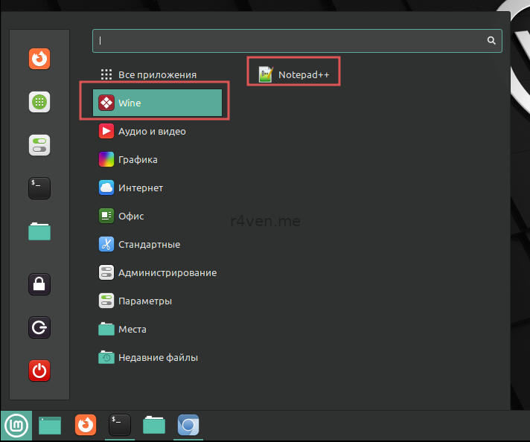Open Files folder in favorites sidebar
This screenshot has width=530, height=442.
click(x=39, y=231)
